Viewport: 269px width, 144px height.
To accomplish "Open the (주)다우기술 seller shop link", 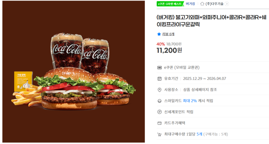I will [214, 3].
